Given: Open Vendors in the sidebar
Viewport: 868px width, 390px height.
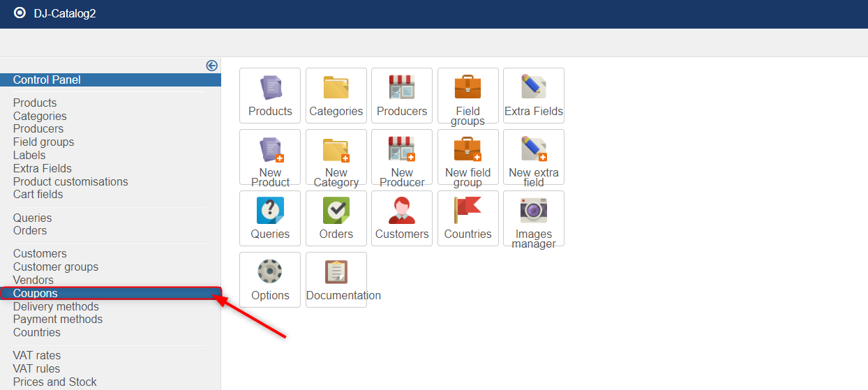Looking at the screenshot, I should (33, 280).
